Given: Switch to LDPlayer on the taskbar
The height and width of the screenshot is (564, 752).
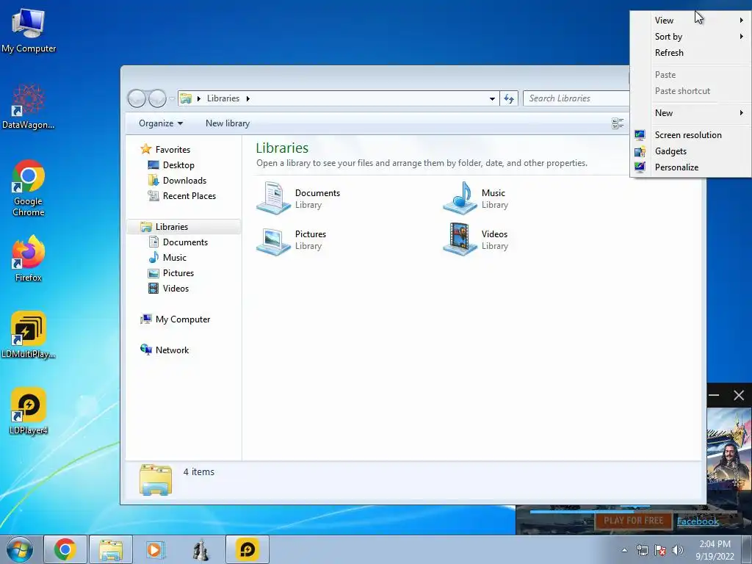Looking at the screenshot, I should 247,549.
